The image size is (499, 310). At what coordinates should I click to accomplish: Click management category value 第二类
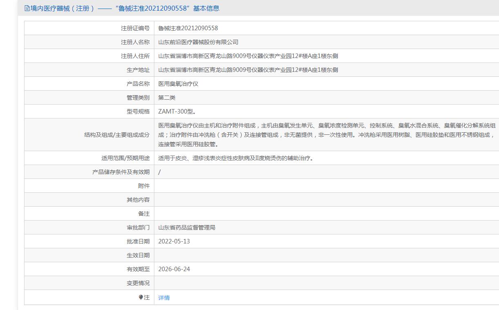point(167,98)
